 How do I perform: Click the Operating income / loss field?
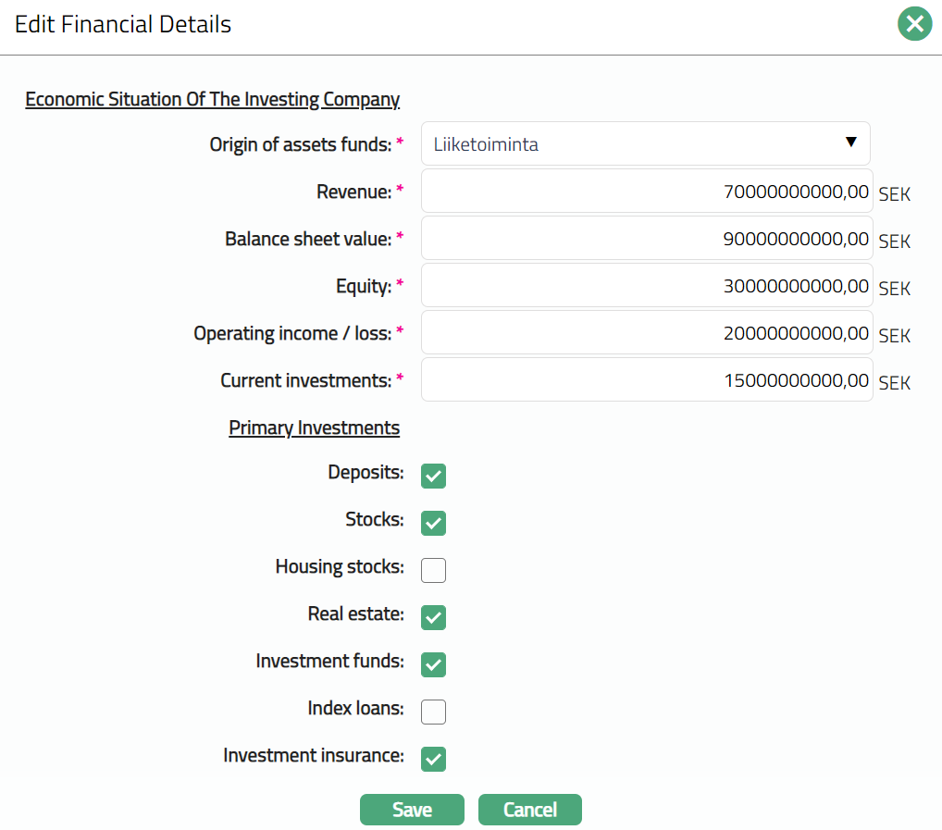646,333
